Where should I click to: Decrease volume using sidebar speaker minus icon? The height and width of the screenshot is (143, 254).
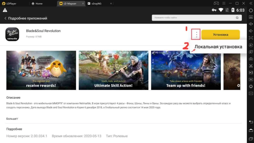click(251, 31)
